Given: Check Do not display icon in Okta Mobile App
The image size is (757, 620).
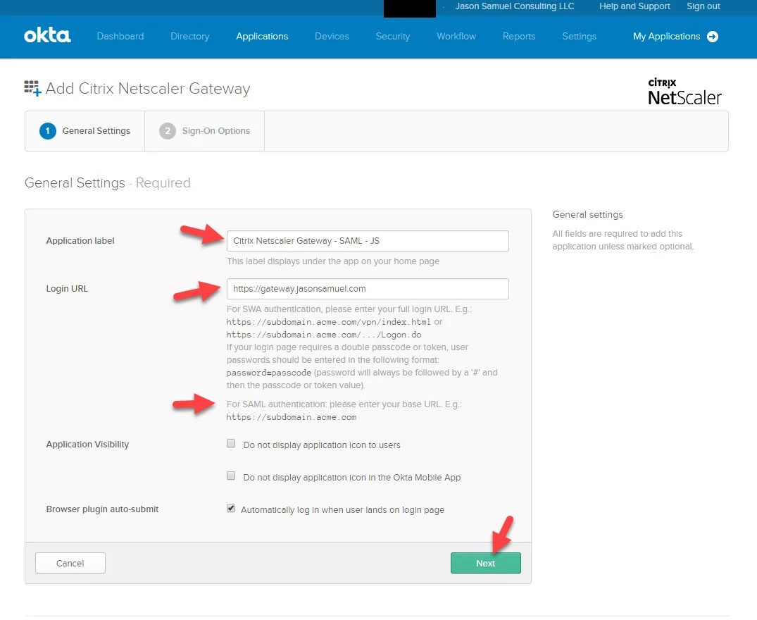Looking at the screenshot, I should click(231, 476).
